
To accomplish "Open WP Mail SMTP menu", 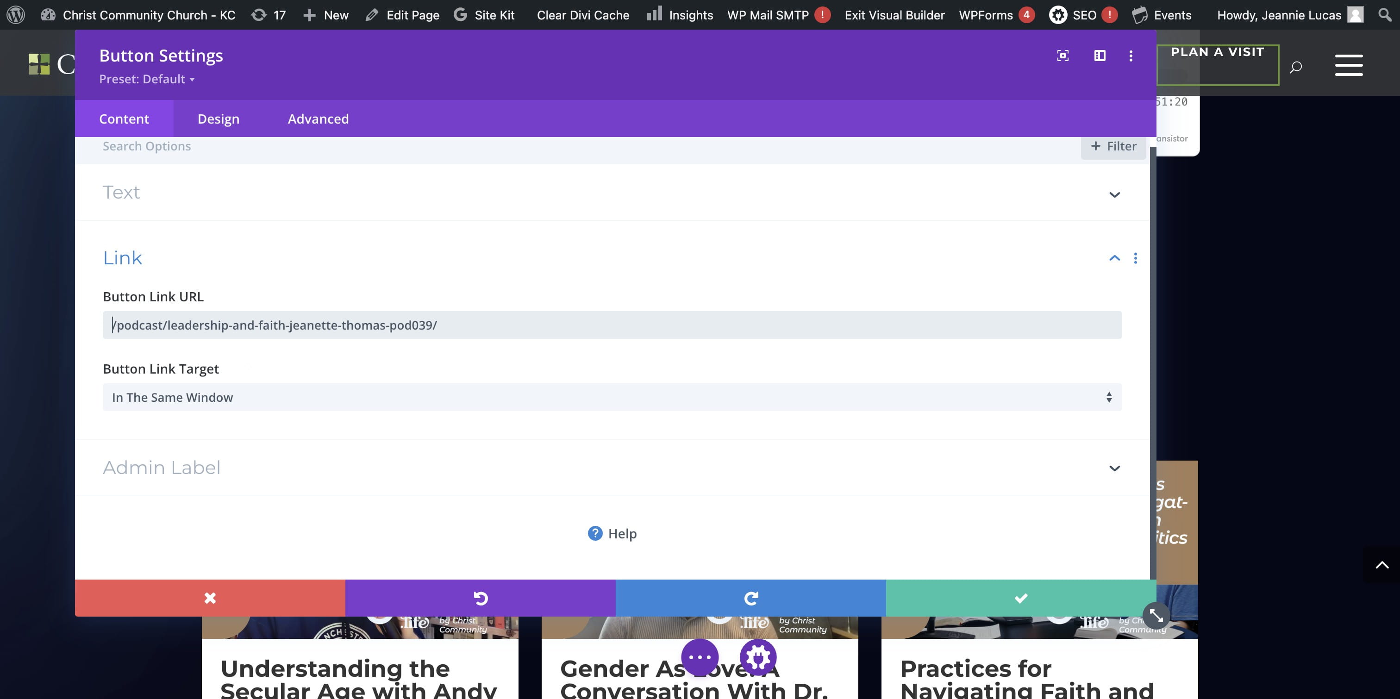I will coord(768,15).
